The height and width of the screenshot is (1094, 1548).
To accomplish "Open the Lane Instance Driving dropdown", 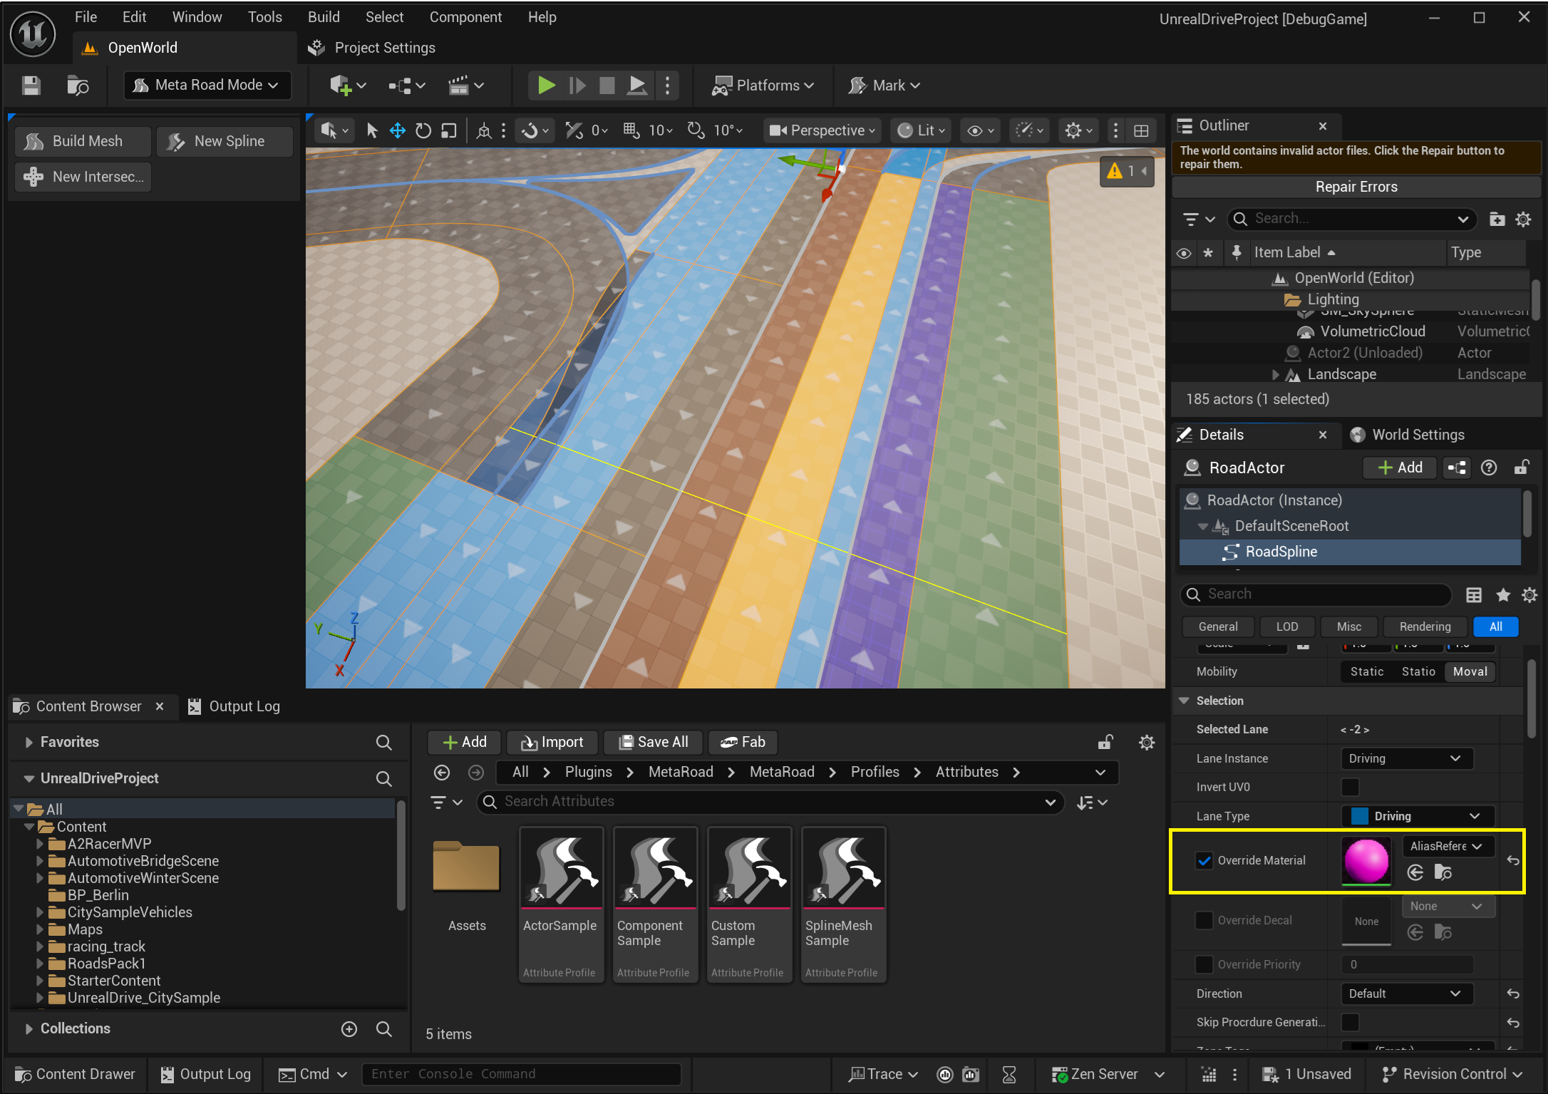I will [1406, 759].
